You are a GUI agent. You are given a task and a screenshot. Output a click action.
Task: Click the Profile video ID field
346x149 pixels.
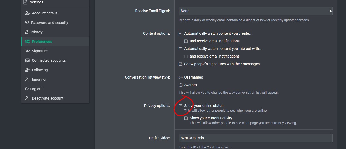pos(255,138)
